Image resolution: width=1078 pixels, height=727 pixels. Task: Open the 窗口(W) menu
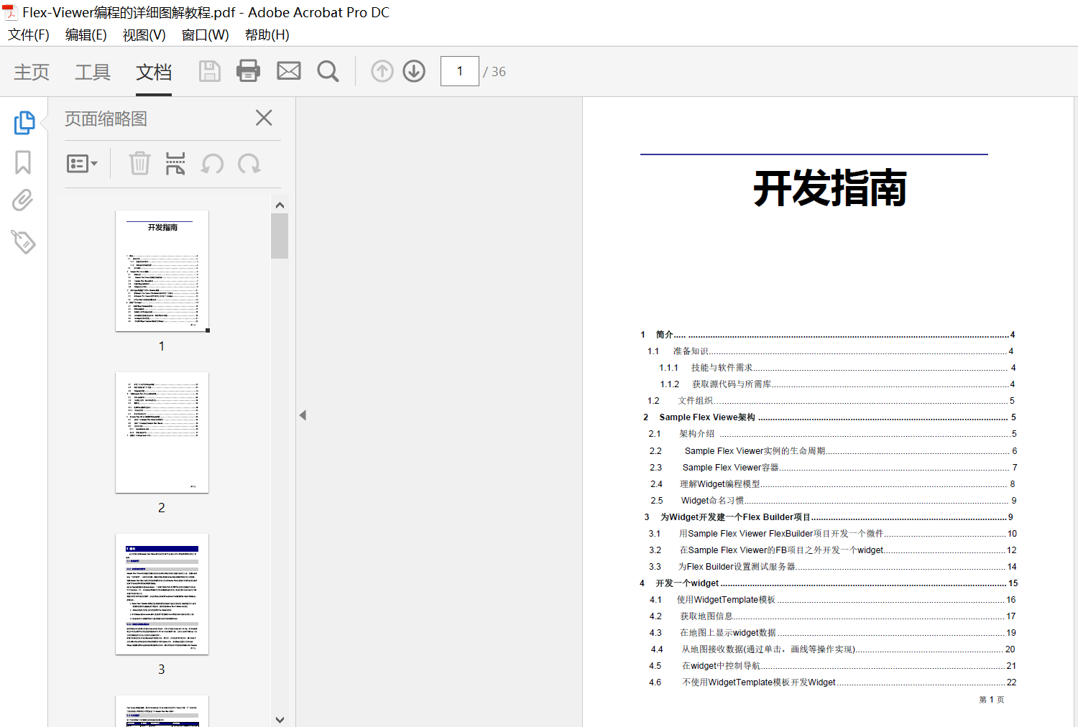point(206,35)
